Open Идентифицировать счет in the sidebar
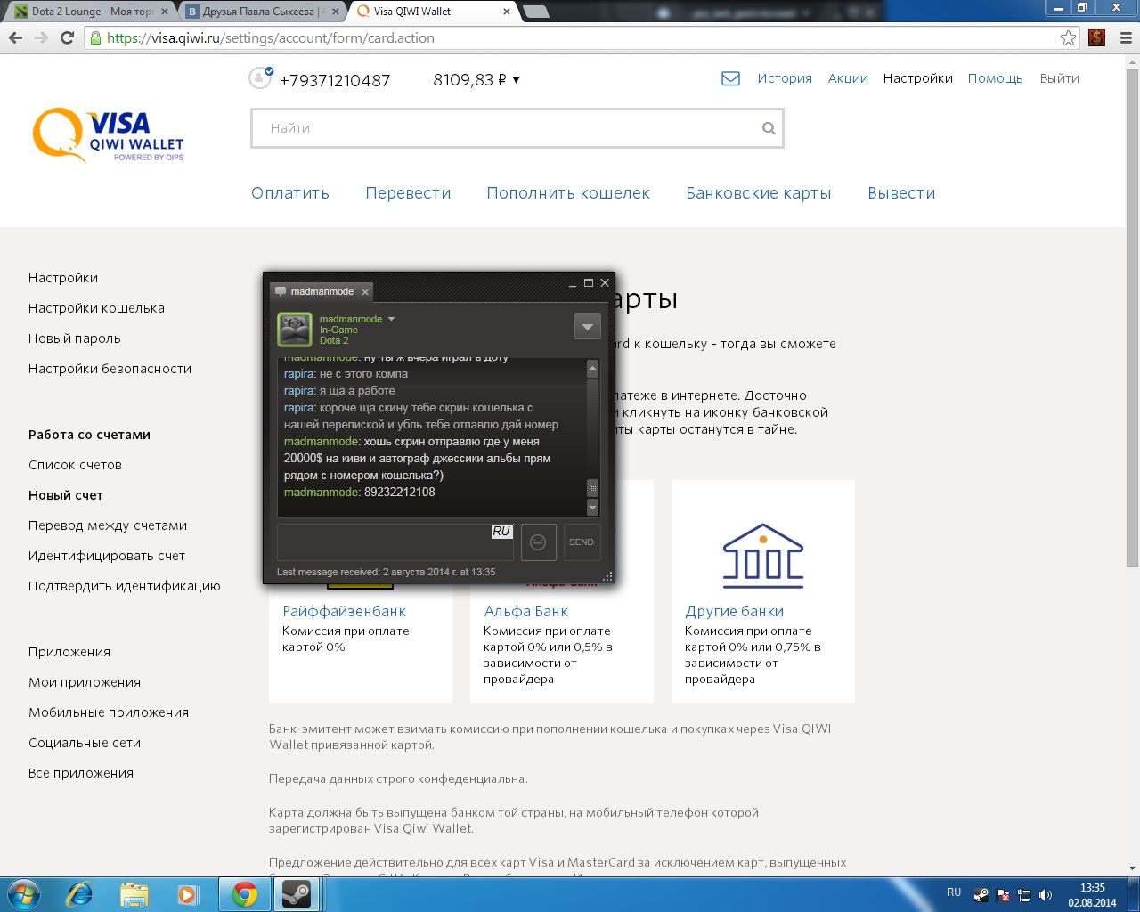The width and height of the screenshot is (1140, 912). 107,556
